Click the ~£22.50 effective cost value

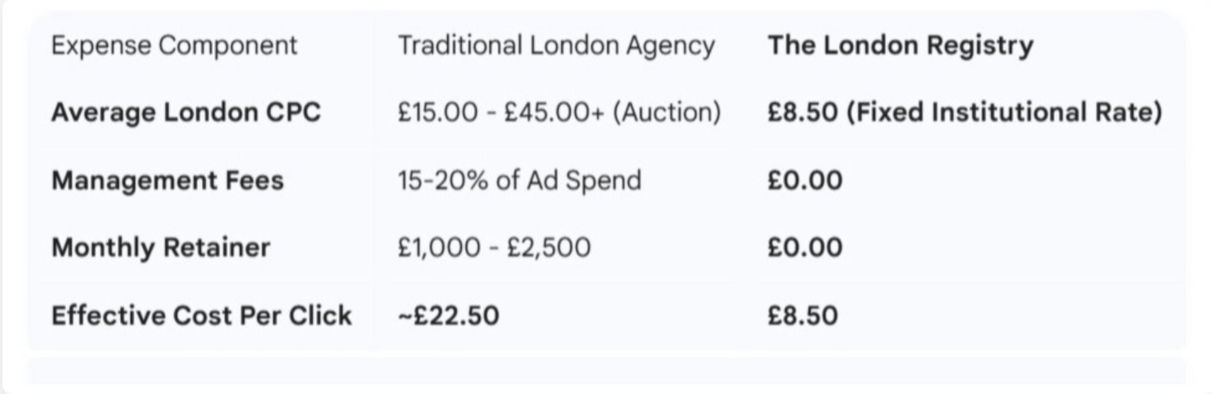(448, 316)
